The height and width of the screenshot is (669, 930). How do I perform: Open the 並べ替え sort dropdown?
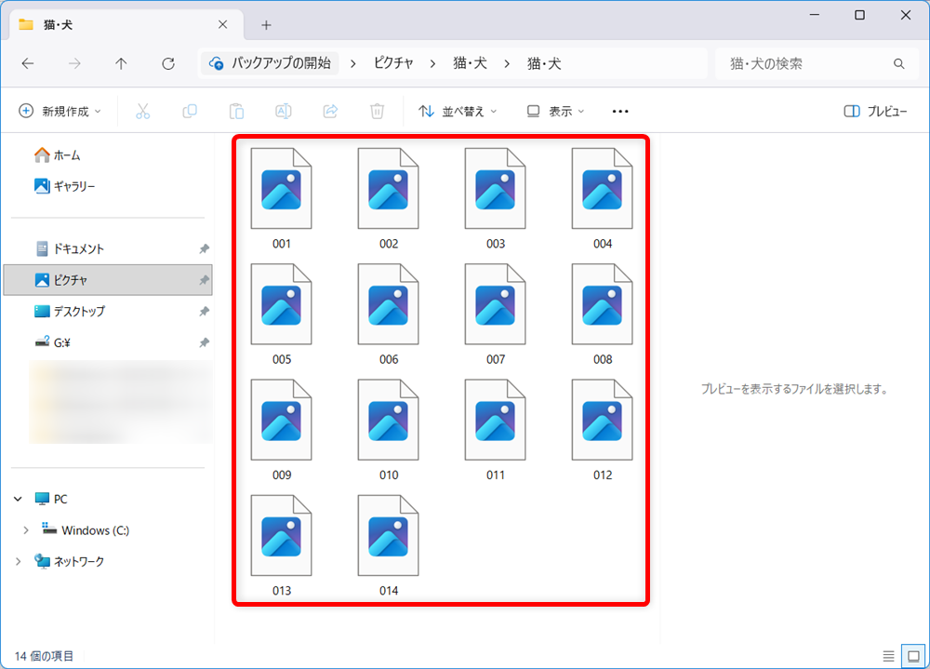tap(456, 111)
